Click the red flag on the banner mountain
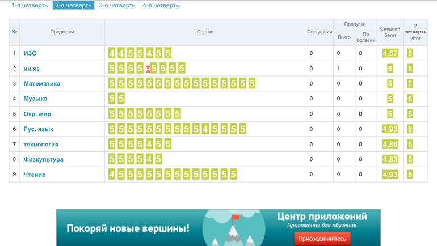The height and width of the screenshot is (246, 437). pyautogui.click(x=236, y=218)
